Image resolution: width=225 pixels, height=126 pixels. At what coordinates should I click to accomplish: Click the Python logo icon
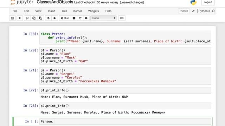click(x=193, y=2)
